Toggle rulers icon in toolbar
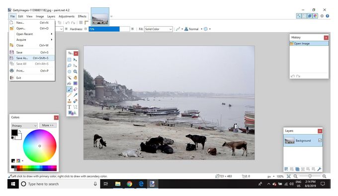Image resolution: width=338 pixels, height=196 pixels. (86, 22)
